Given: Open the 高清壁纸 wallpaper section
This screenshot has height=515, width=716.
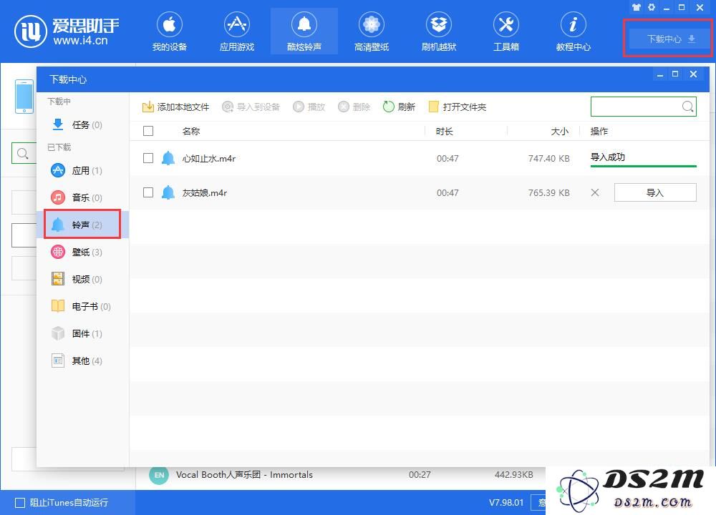Looking at the screenshot, I should click(x=371, y=31).
